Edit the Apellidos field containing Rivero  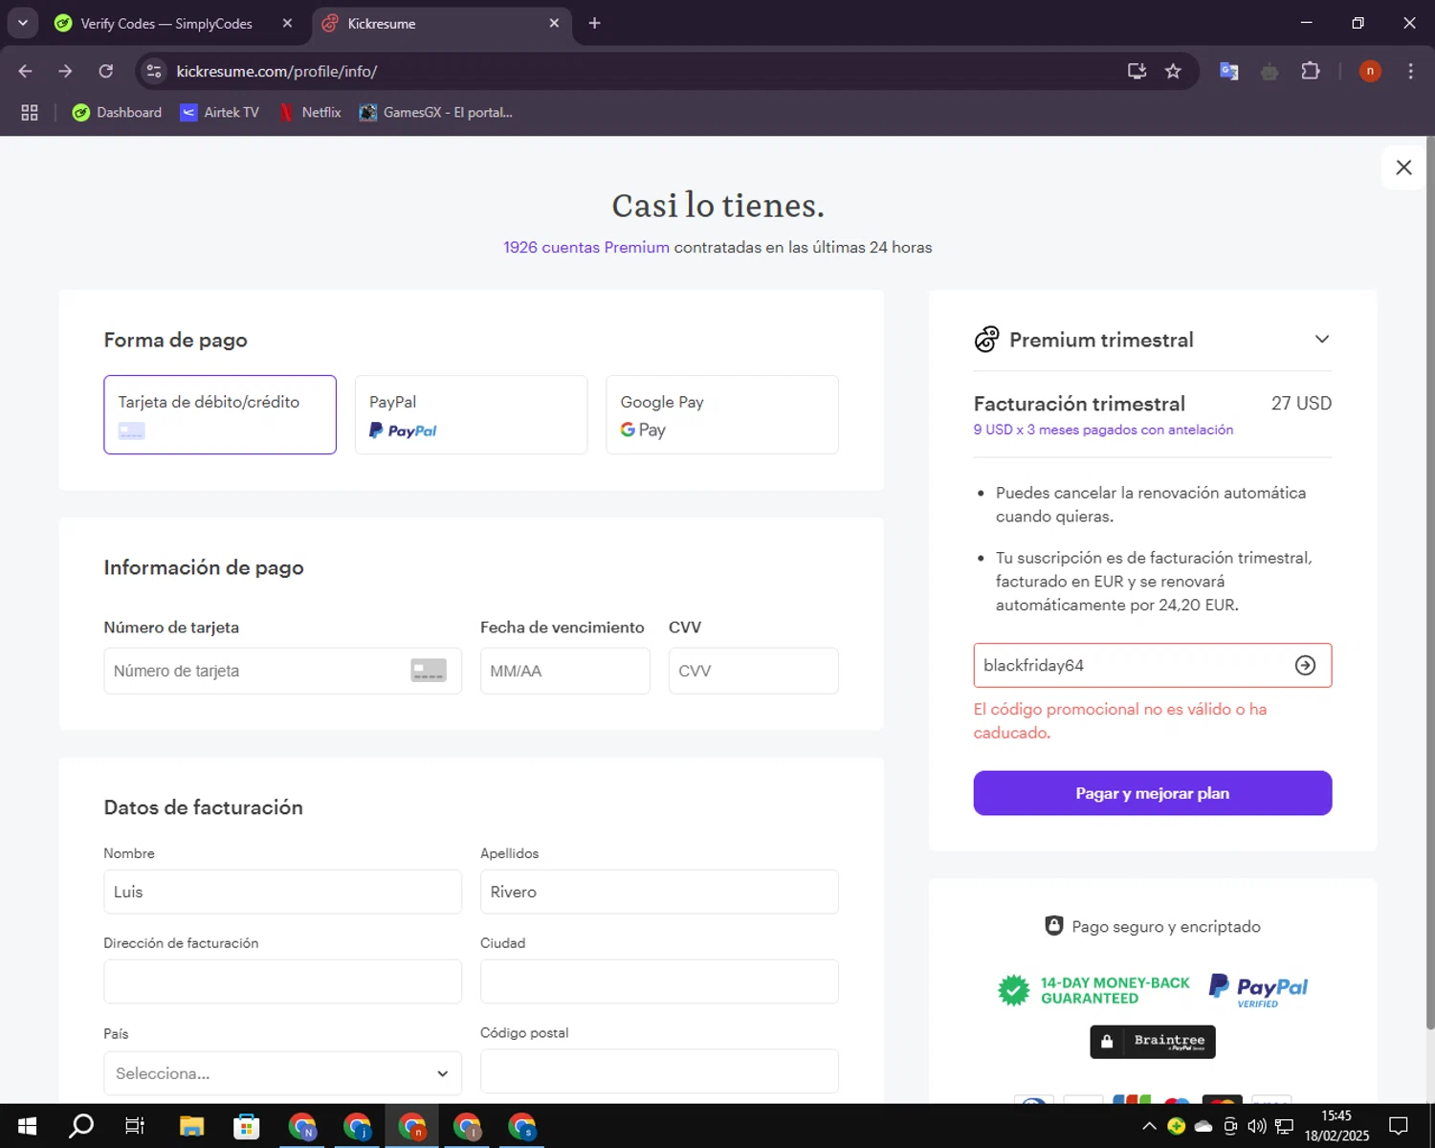pyautogui.click(x=659, y=892)
